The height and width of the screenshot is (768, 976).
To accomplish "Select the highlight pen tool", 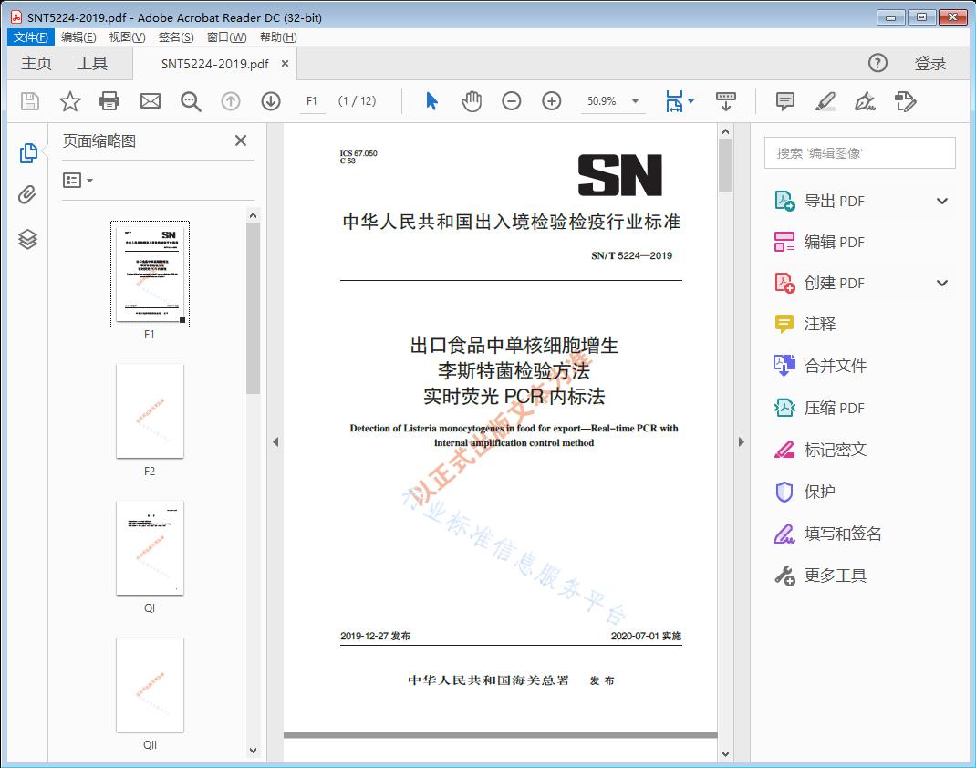I will click(x=825, y=101).
